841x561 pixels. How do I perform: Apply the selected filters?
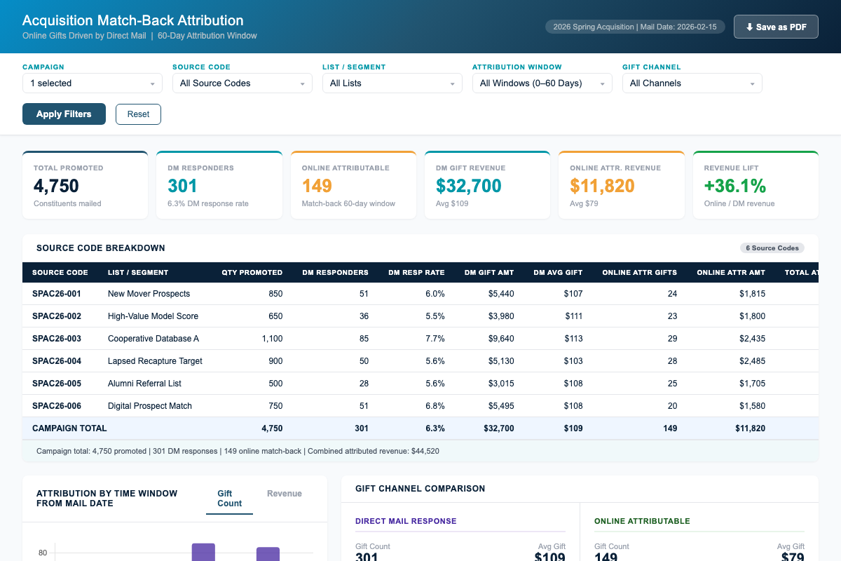(x=64, y=114)
